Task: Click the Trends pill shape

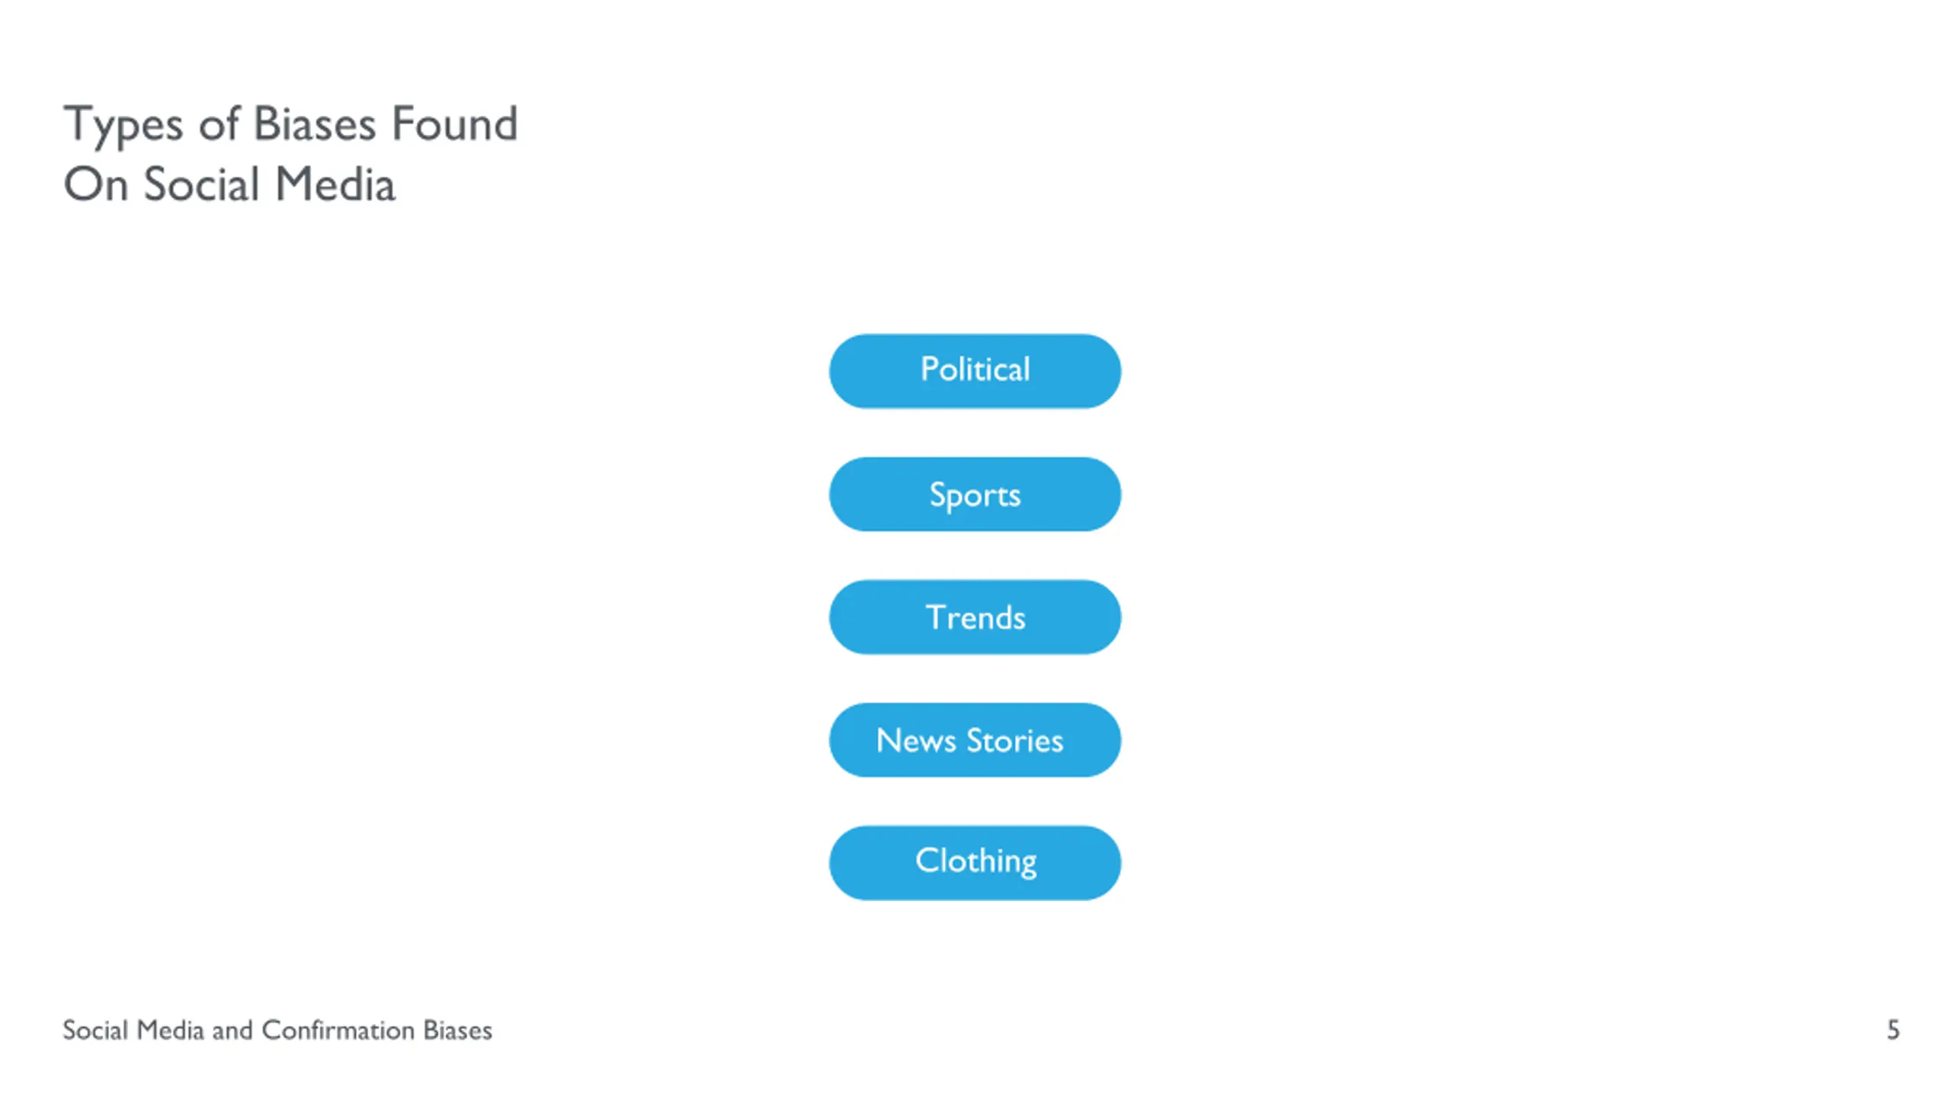Action: pos(975,617)
